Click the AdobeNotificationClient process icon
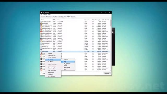Screen dimensions: 167x94 [x=41, y=40]
